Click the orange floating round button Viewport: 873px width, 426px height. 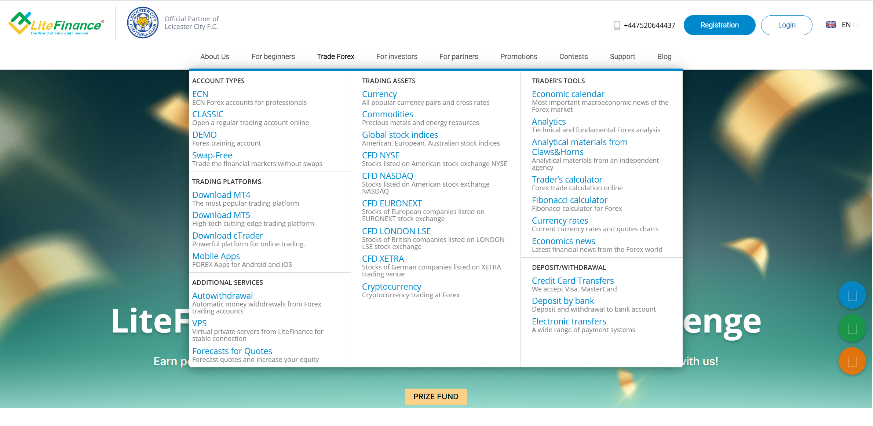852,361
